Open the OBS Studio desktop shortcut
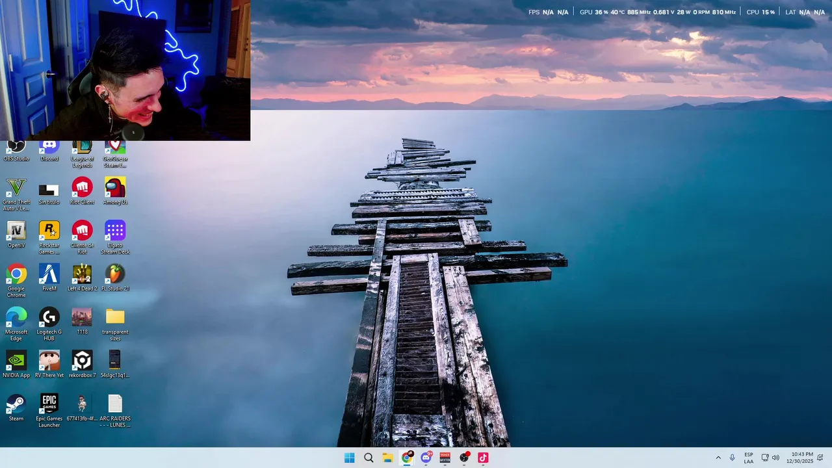 point(16,151)
